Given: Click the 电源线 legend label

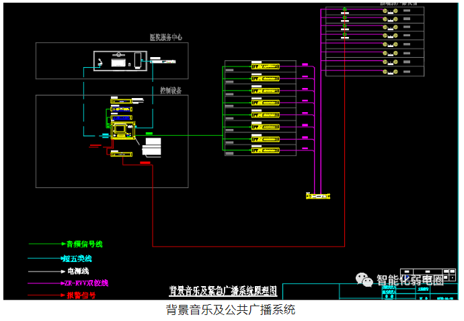Looking at the screenshot, I should point(77,271).
